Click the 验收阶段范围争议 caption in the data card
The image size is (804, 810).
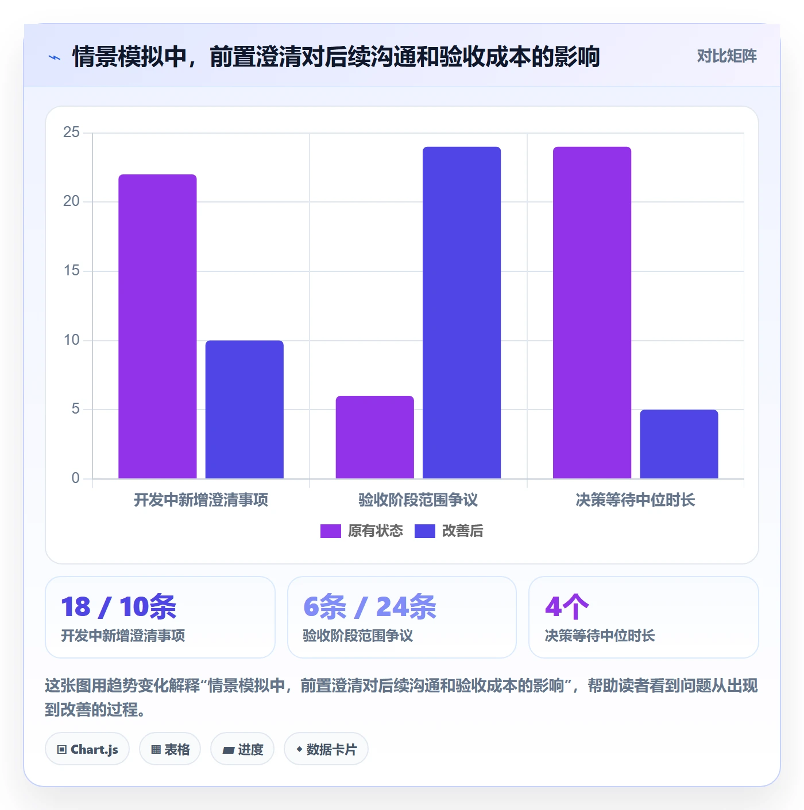[358, 636]
